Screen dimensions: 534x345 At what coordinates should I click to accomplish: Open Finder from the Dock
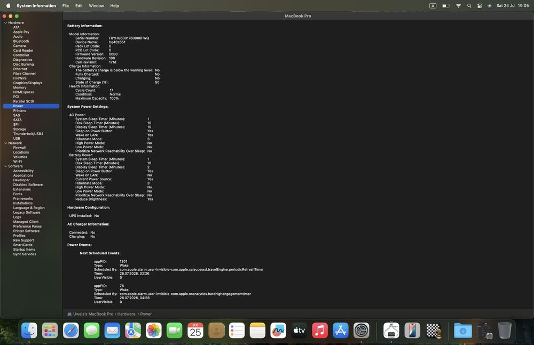click(x=29, y=331)
